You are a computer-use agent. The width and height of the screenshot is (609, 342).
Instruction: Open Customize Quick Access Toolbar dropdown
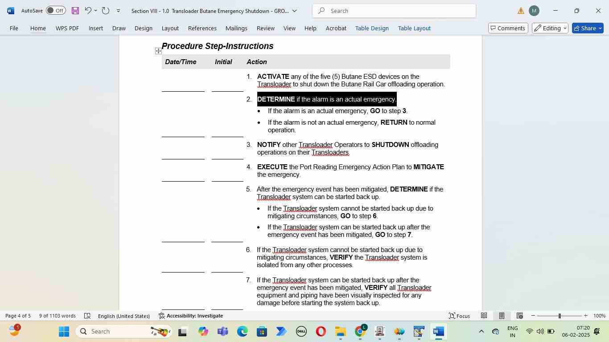point(118,11)
